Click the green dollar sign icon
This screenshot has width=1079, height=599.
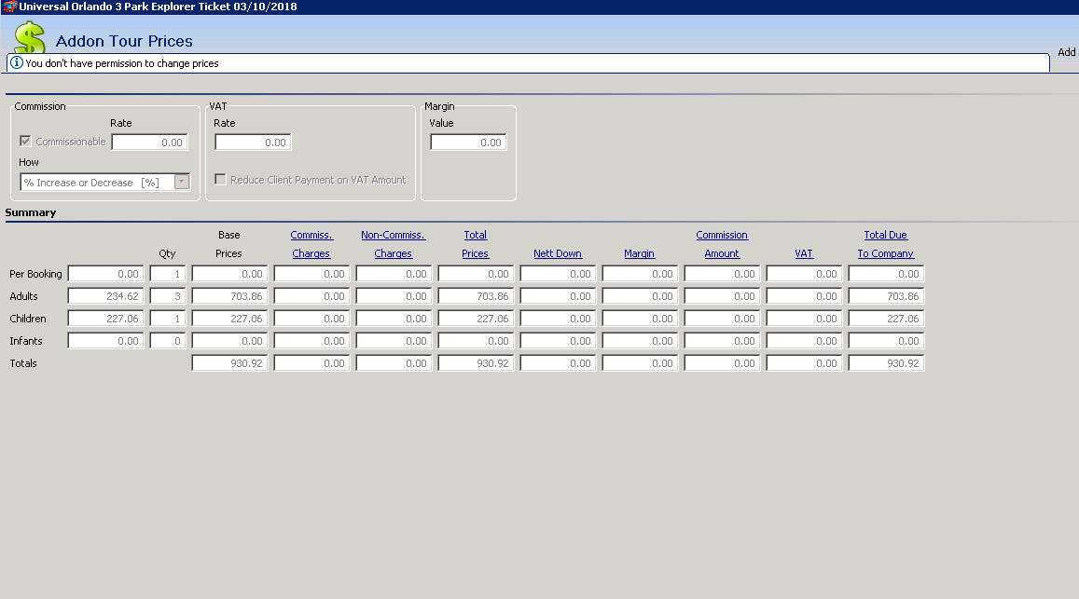[x=30, y=37]
